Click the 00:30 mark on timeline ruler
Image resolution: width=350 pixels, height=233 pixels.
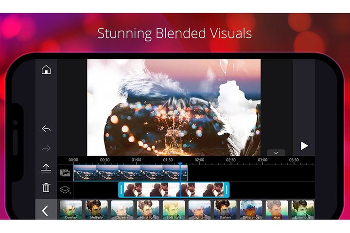pos(105,160)
